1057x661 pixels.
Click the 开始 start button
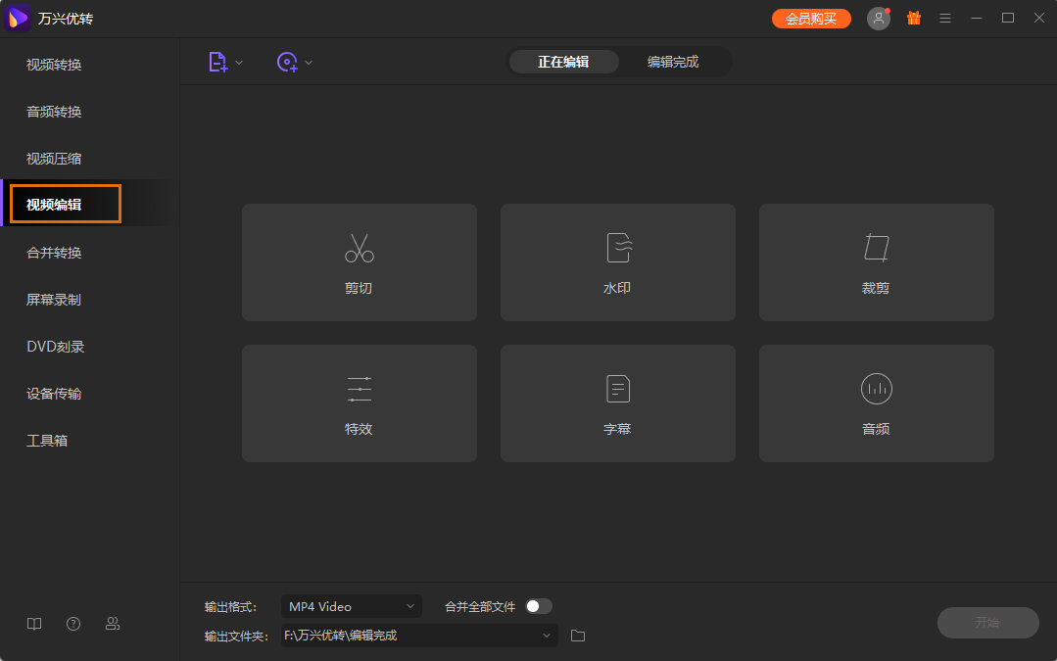[x=987, y=623]
